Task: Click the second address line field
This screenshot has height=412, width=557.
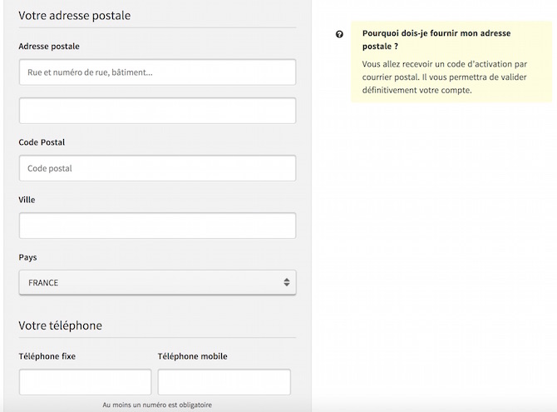Action: pyautogui.click(x=157, y=111)
